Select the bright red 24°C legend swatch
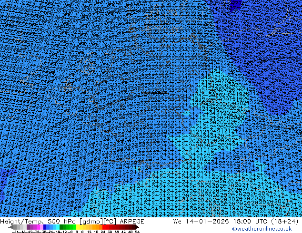The height and width of the screenshot is (233, 302). coord(104,227)
